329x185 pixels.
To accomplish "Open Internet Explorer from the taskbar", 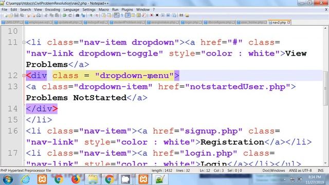I will 25,179.
